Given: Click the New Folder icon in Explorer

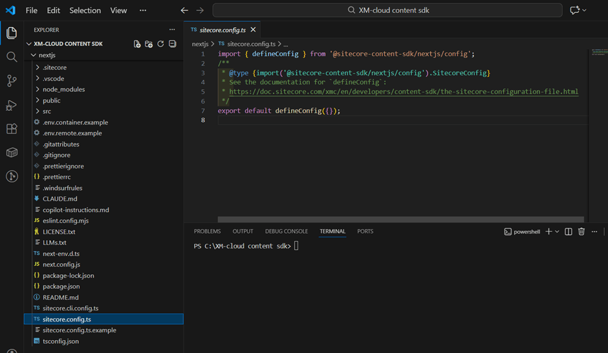Looking at the screenshot, I should tap(149, 44).
